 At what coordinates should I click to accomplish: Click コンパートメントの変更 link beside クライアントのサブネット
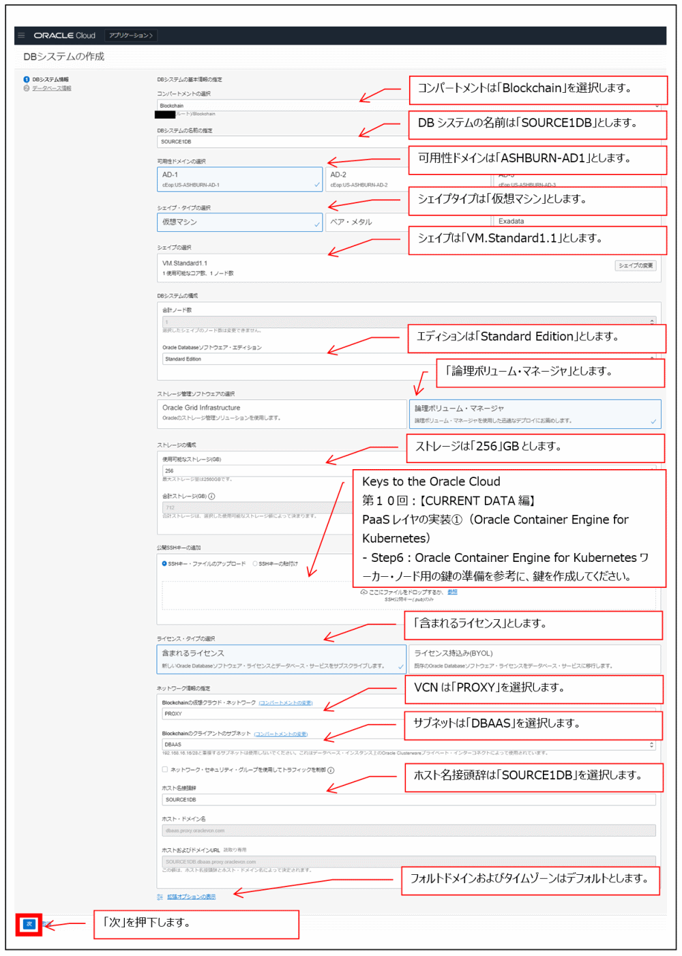pyautogui.click(x=281, y=734)
